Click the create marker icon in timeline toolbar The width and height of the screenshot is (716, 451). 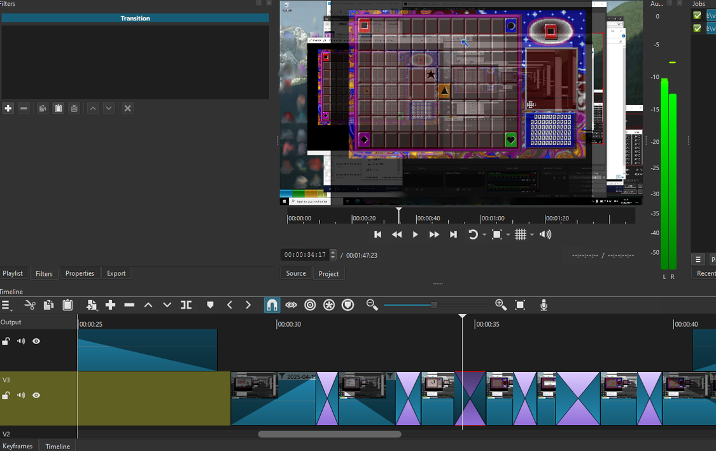coord(210,305)
